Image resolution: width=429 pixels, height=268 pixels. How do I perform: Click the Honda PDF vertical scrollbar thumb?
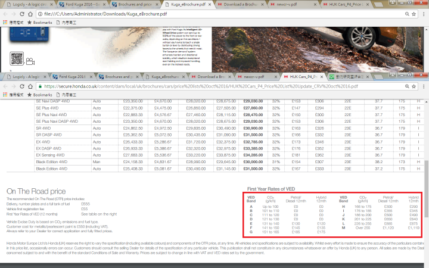426,190
